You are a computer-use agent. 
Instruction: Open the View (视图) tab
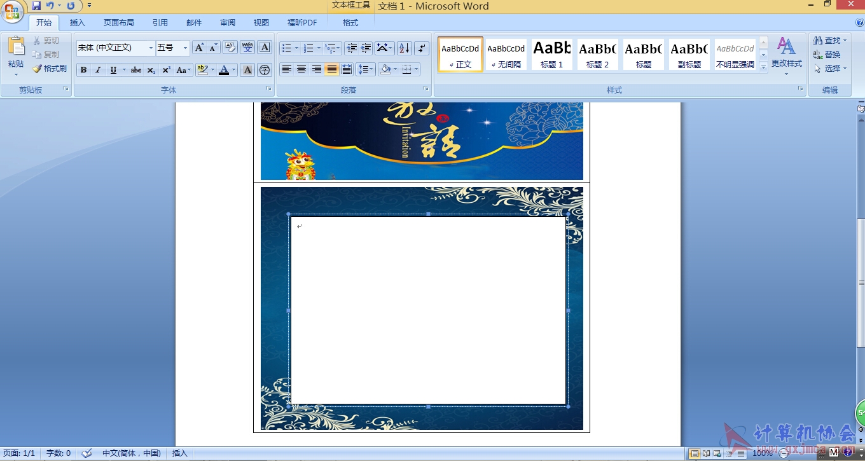(261, 23)
